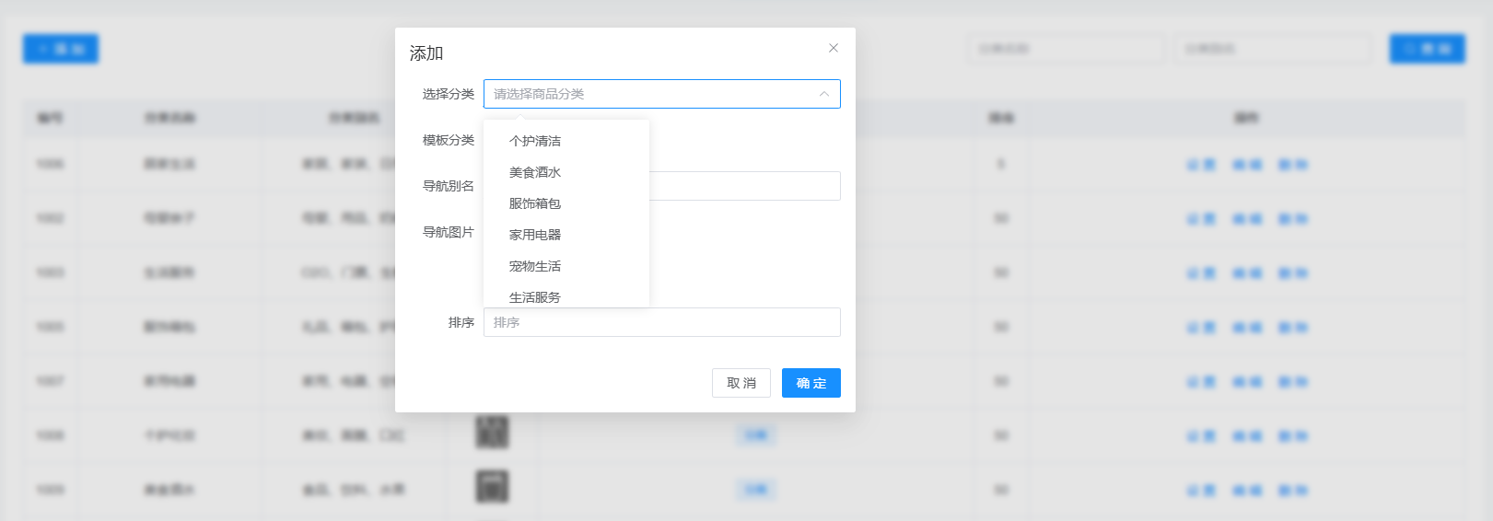Click the 导航别名 text field
1493x521 pixels.
(x=744, y=186)
